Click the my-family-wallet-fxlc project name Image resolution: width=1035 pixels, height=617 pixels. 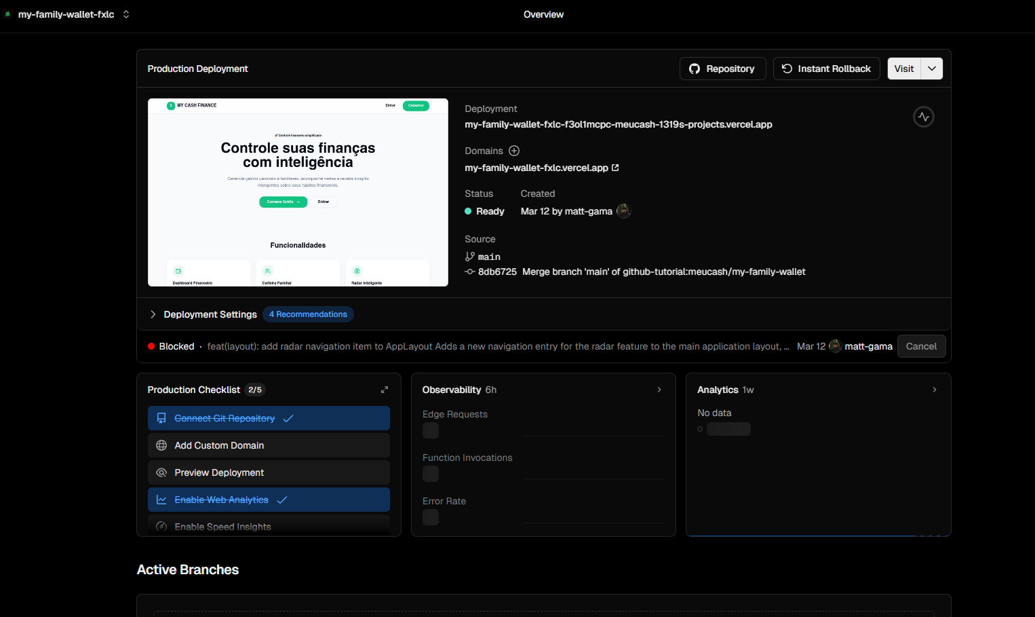click(66, 14)
